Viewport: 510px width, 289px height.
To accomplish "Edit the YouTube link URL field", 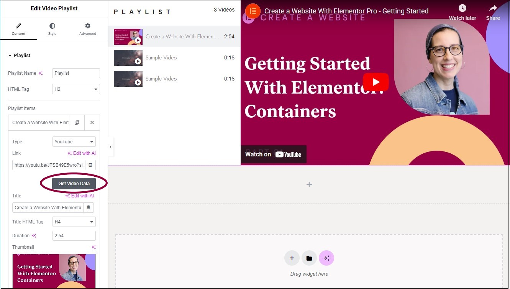I will click(x=49, y=165).
